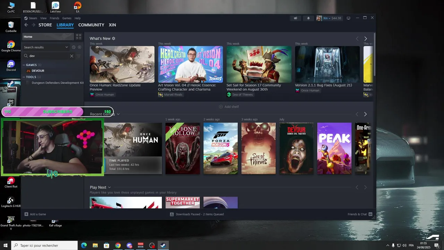Viewport: 444px width, 250px height.
Task: Open Sea of Thieves game tile
Action: (x=258, y=148)
